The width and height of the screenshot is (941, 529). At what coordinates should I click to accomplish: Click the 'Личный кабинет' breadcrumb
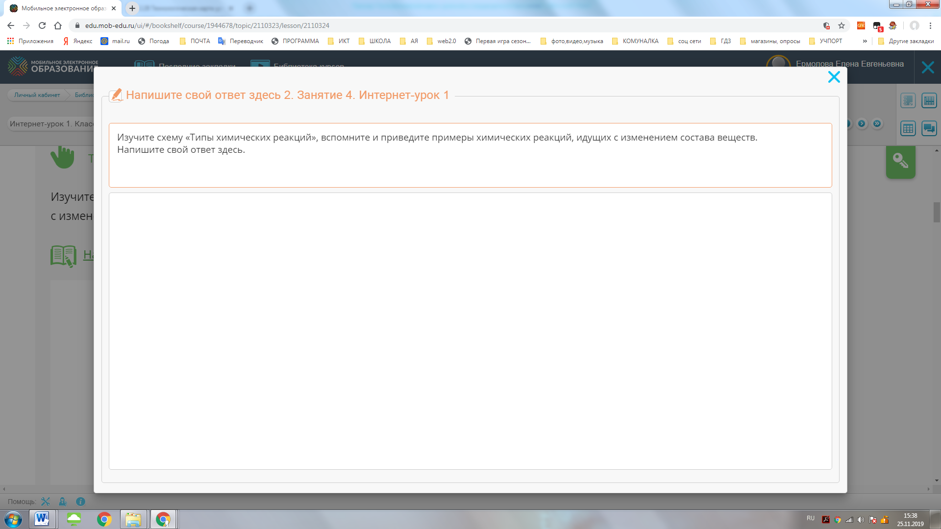(x=37, y=95)
